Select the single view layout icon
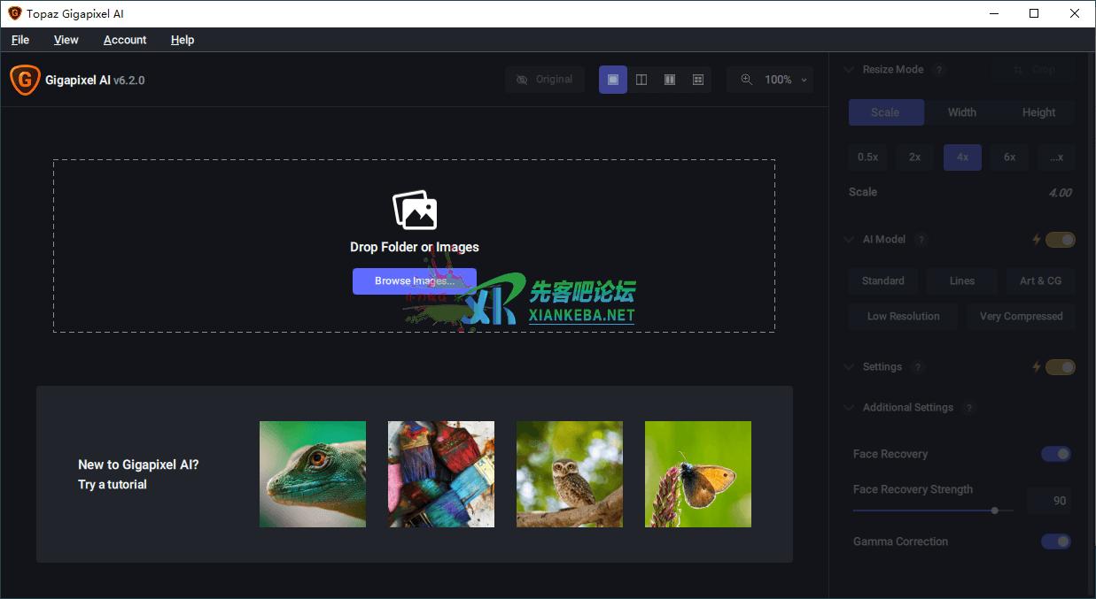Screen dimensions: 1096x599 coord(613,80)
